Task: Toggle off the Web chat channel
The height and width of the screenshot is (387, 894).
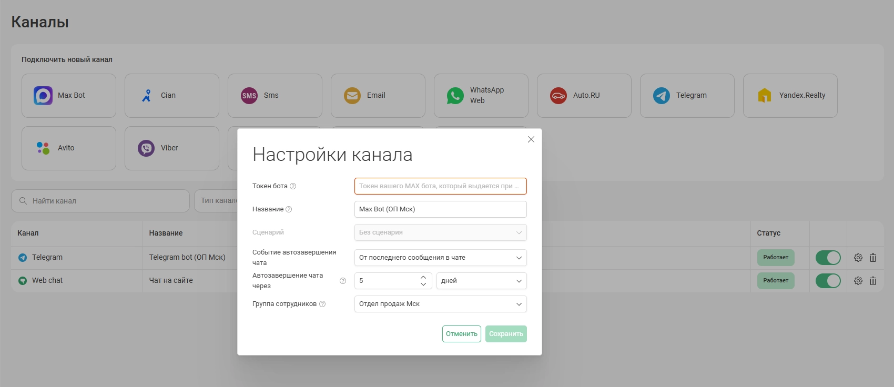Action: tap(828, 281)
